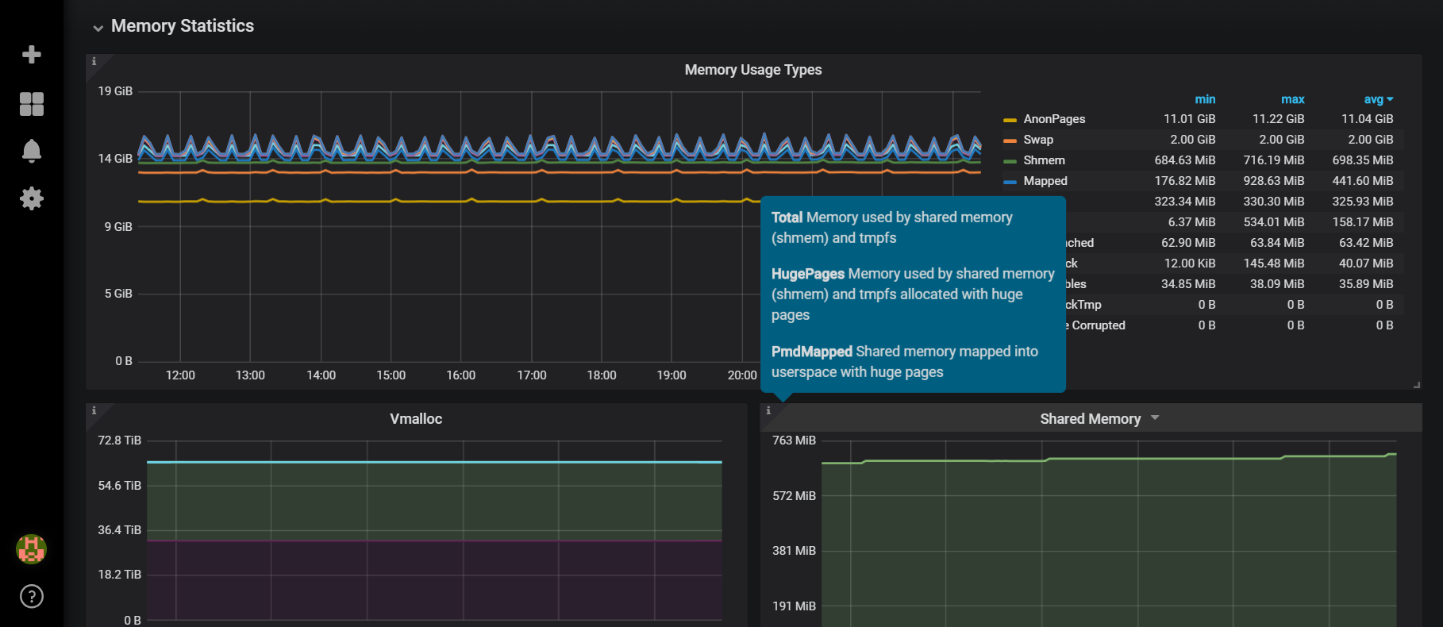1443x627 pixels.
Task: Sort legend by the max column header
Action: click(1292, 99)
